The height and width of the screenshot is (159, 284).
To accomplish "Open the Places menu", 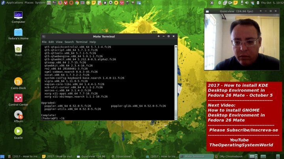I will [29, 2].
